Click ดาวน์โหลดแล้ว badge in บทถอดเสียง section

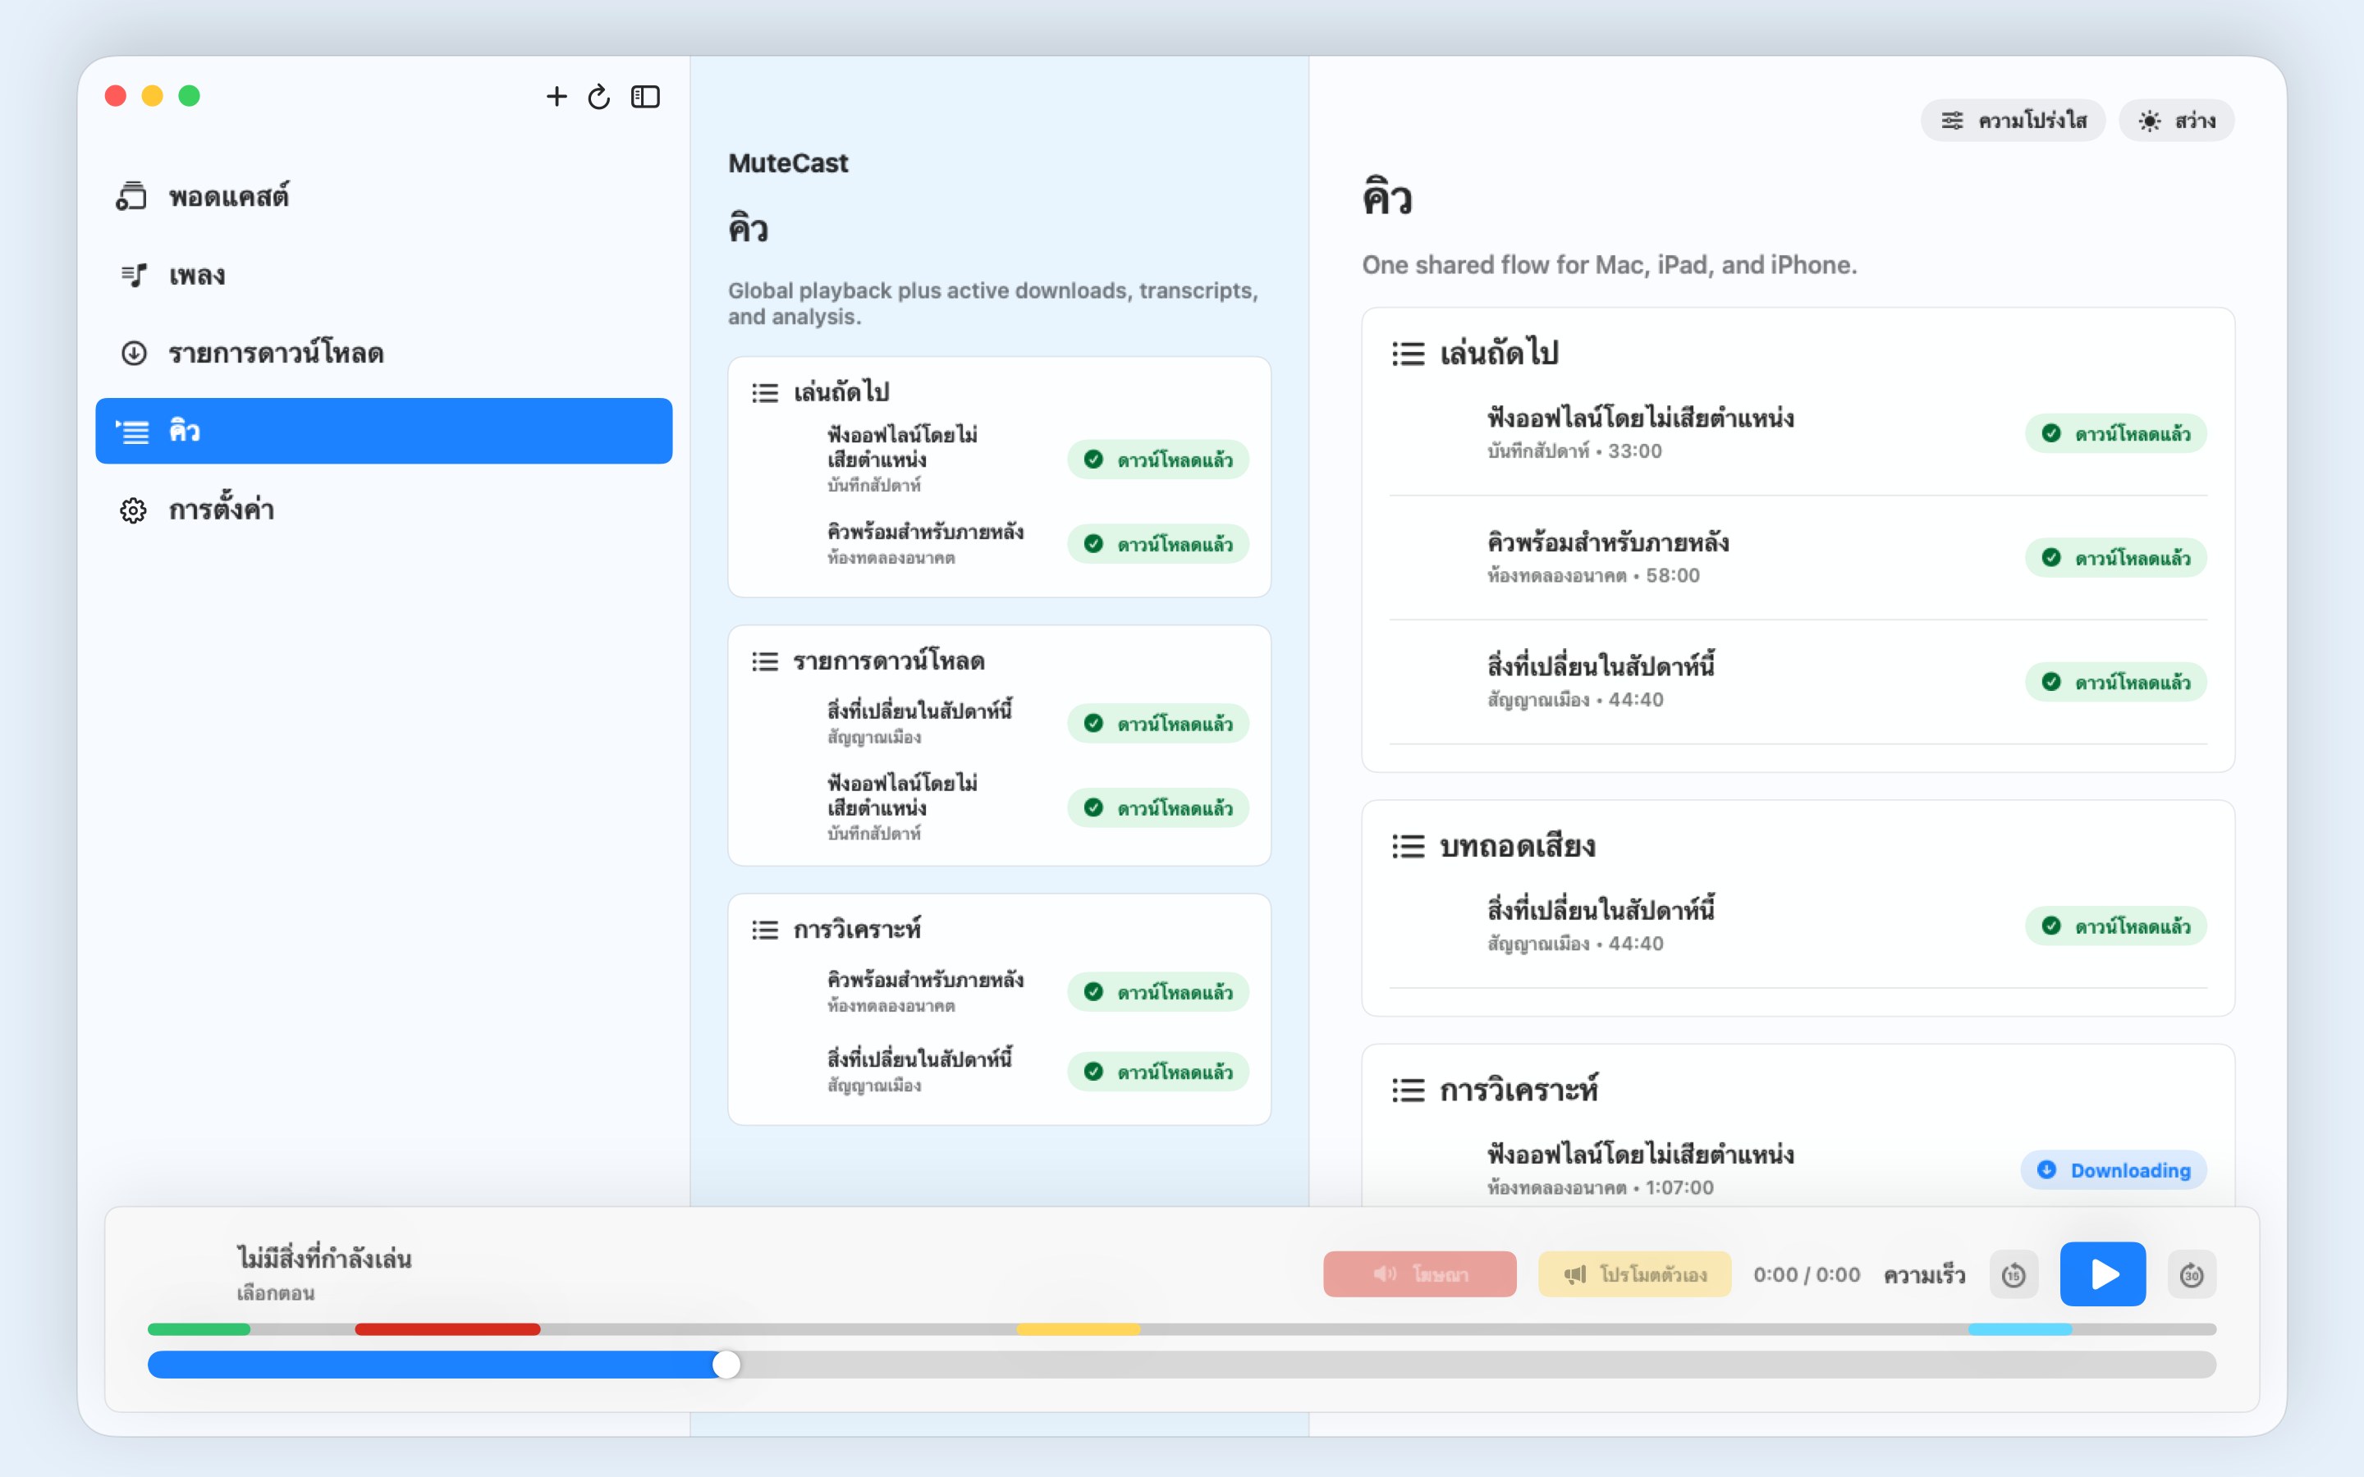click(2115, 925)
